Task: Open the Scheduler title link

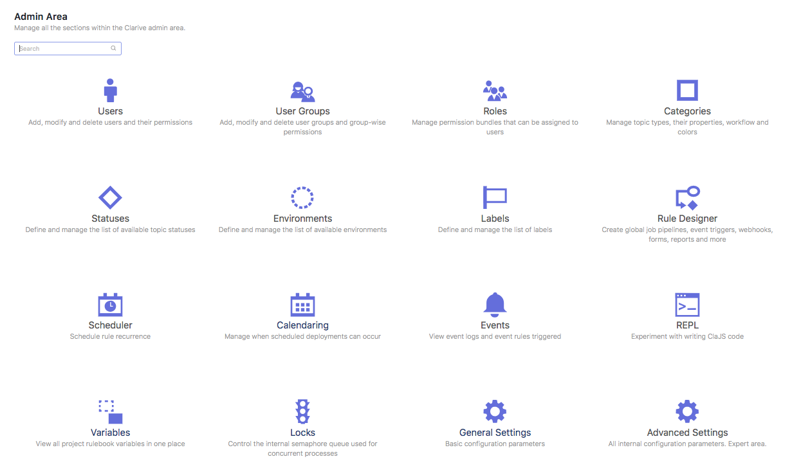Action: pos(110,325)
